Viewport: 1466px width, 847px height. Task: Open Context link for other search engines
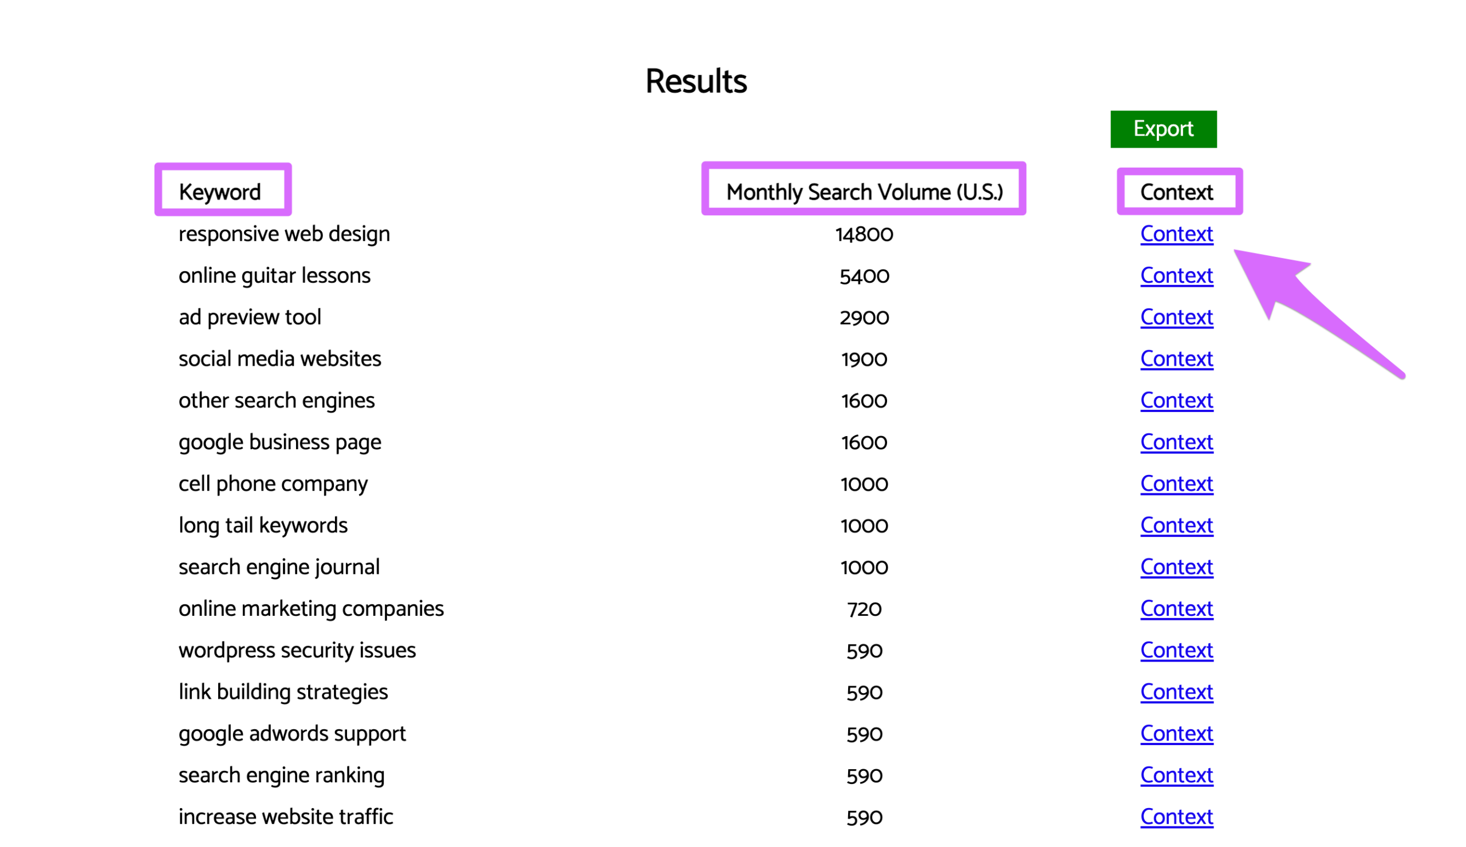pyautogui.click(x=1176, y=401)
